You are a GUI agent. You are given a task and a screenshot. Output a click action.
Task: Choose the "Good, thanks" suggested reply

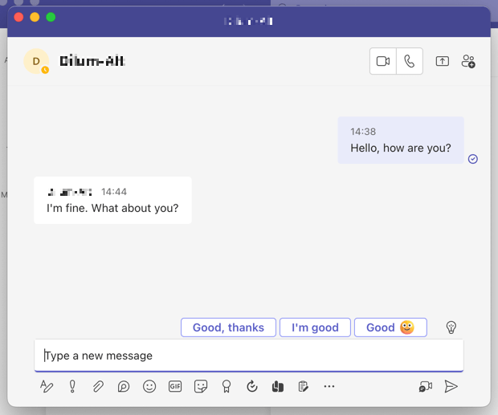click(x=228, y=328)
